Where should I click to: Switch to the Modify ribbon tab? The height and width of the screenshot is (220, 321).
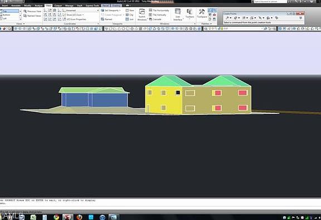pyautogui.click(x=27, y=6)
